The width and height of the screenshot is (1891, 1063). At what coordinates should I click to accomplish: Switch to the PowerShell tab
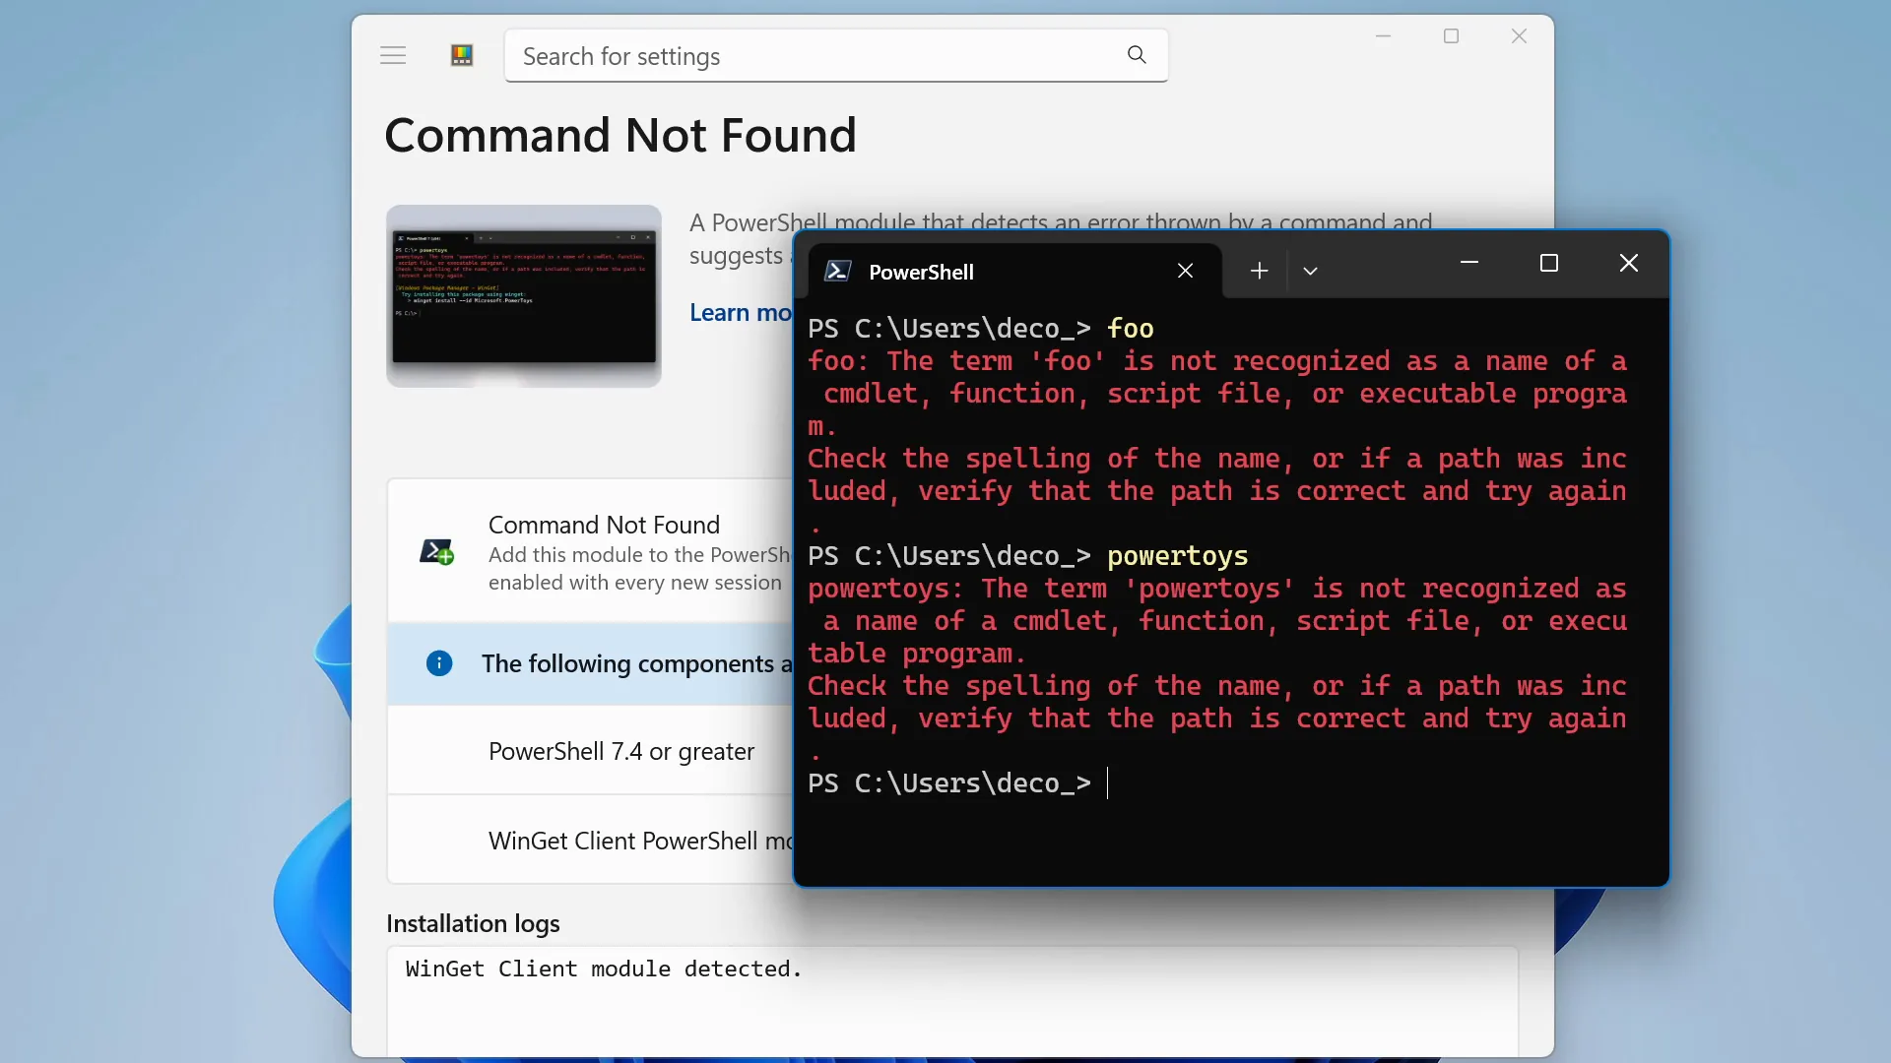pyautogui.click(x=1014, y=271)
